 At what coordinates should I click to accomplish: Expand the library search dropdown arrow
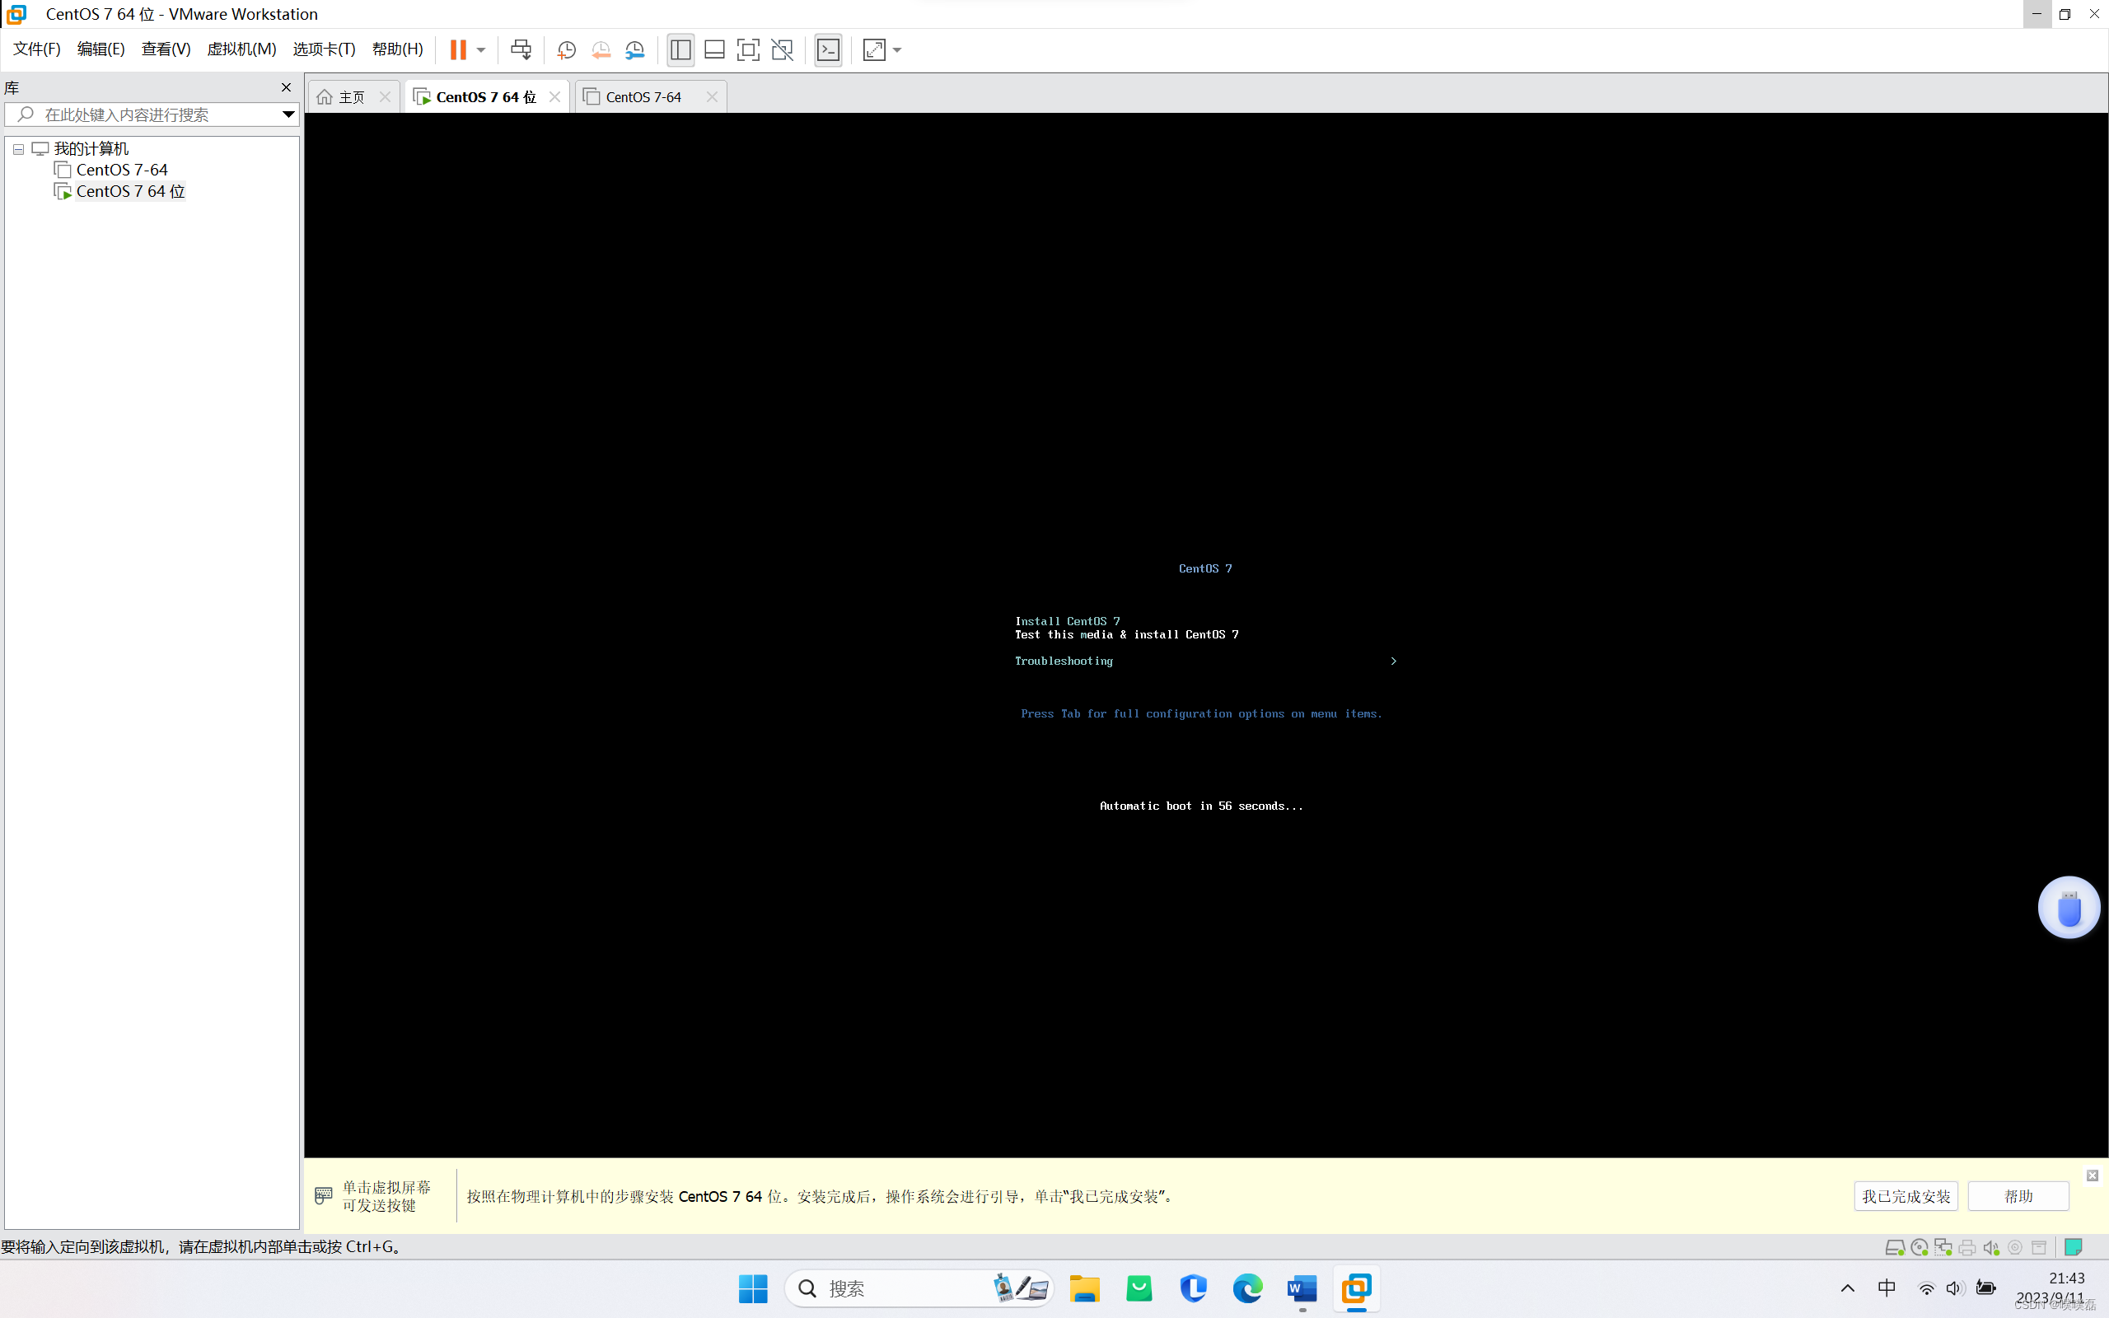point(288,115)
